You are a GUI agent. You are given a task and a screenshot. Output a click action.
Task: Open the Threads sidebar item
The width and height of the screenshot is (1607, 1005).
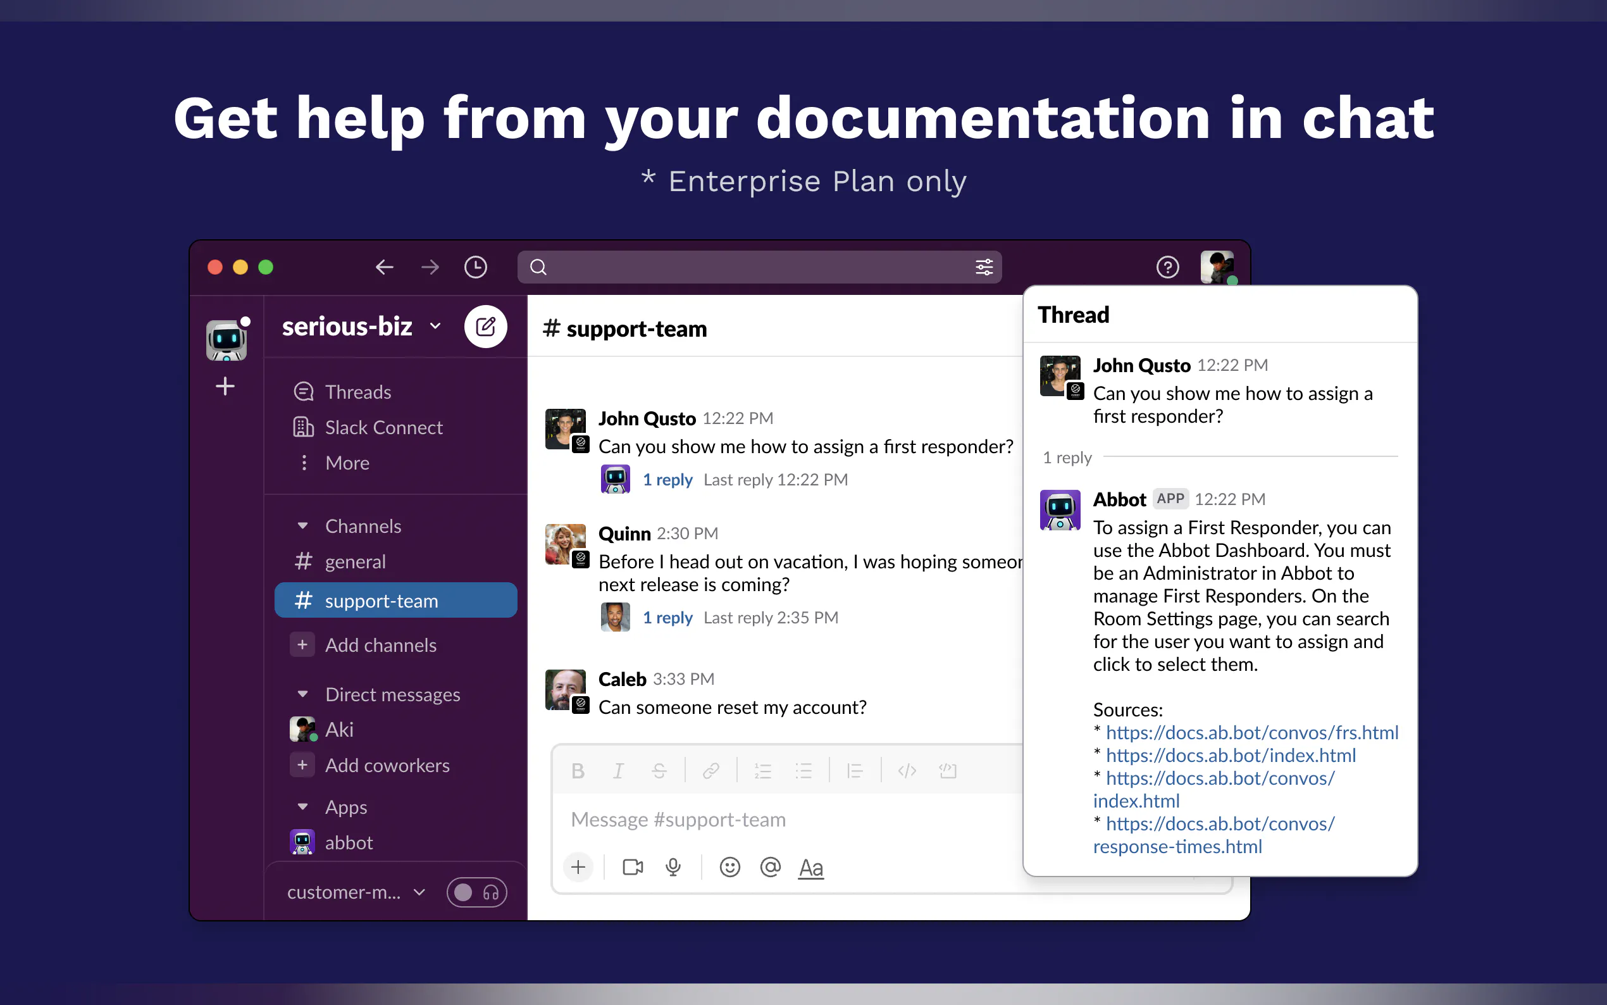[357, 392]
